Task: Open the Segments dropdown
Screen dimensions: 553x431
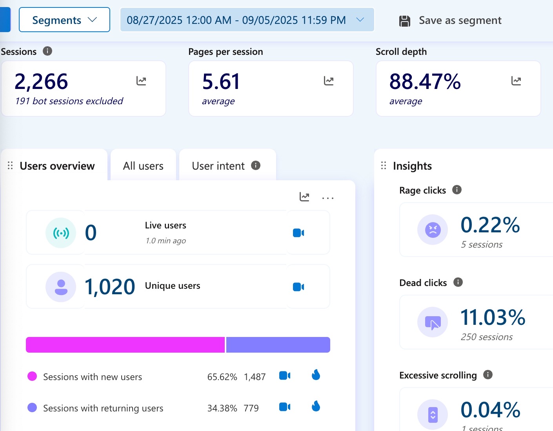Action: click(x=64, y=20)
